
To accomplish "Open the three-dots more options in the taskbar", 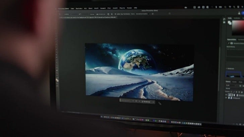I will point(154,101).
